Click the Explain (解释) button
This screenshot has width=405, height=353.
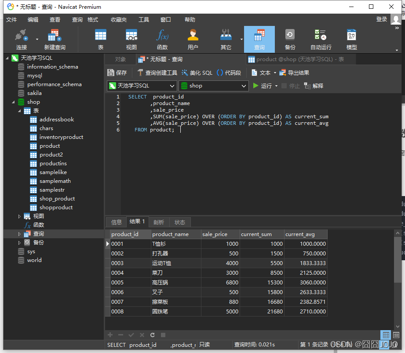pos(314,86)
